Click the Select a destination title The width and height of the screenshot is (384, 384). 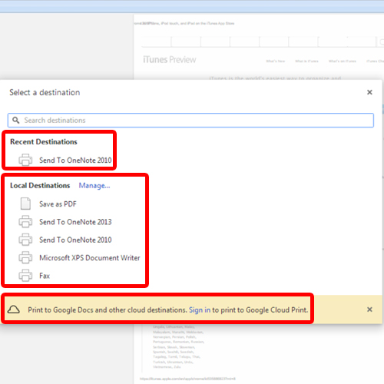45,92
